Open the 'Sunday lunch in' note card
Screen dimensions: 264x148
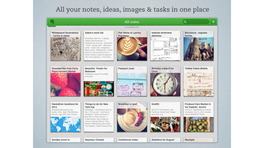point(66,140)
